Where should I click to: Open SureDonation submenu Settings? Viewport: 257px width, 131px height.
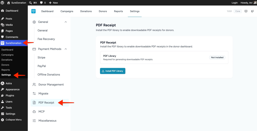coord(6,75)
